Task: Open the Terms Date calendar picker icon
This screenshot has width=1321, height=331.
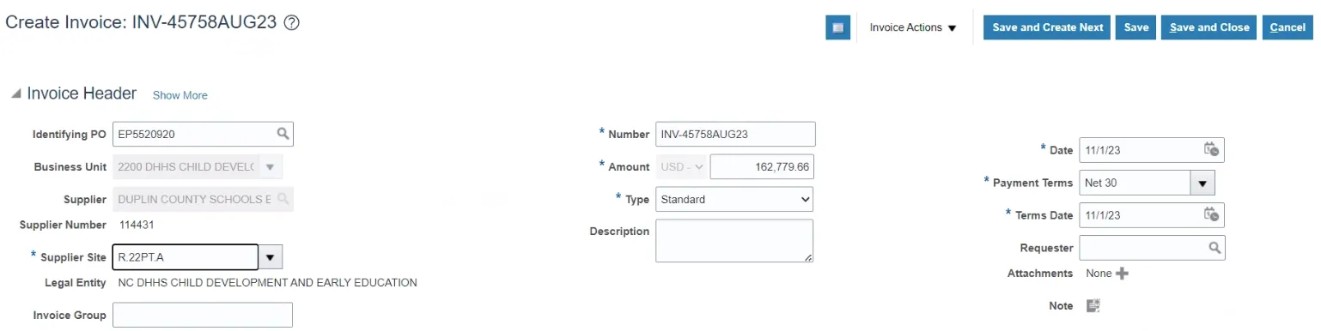Action: [x=1211, y=214]
